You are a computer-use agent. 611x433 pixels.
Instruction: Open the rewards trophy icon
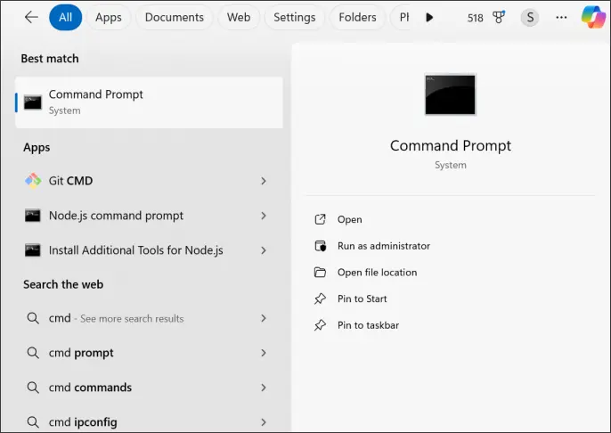tap(499, 17)
